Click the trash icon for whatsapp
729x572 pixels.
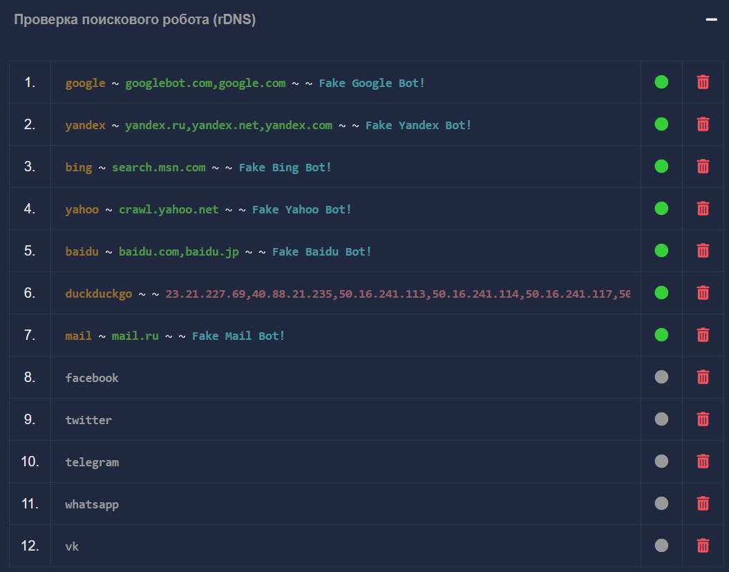click(x=703, y=504)
